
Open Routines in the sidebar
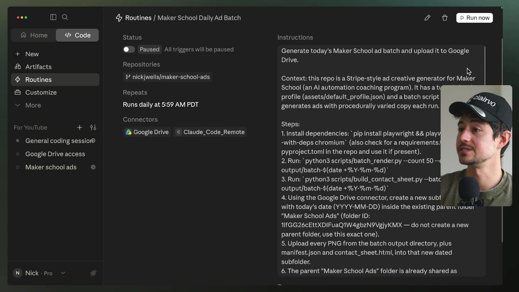[x=55, y=79]
